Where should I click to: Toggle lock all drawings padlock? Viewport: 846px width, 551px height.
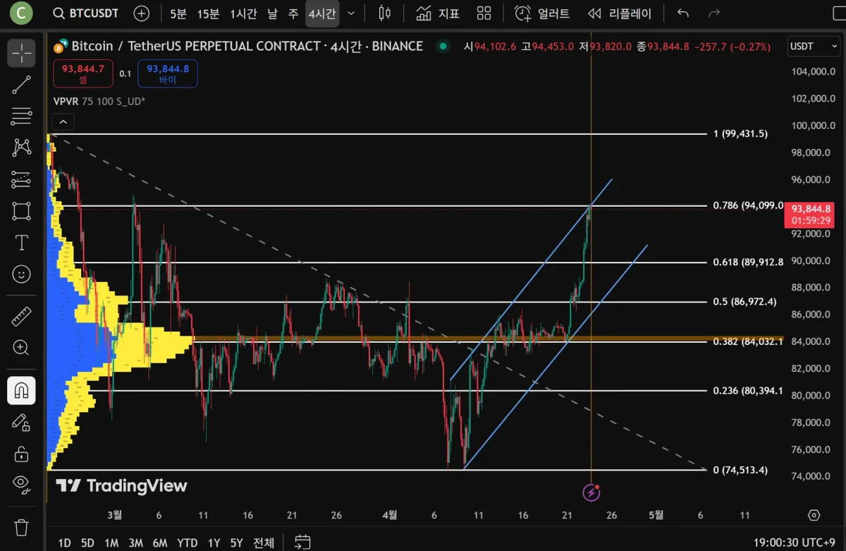[x=21, y=453]
